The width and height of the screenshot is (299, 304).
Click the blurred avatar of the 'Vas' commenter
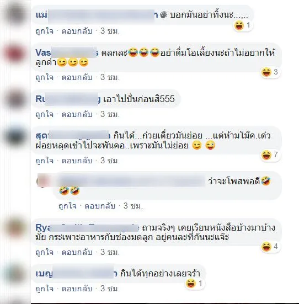point(15,53)
